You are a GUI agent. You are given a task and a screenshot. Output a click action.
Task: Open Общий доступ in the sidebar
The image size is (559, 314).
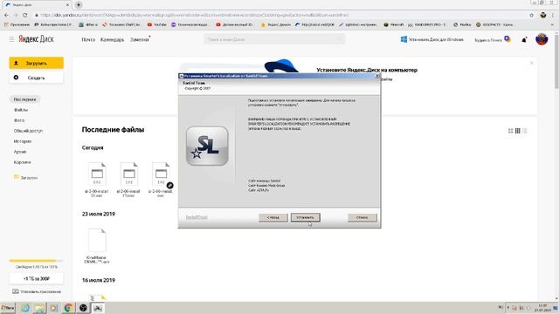click(28, 131)
